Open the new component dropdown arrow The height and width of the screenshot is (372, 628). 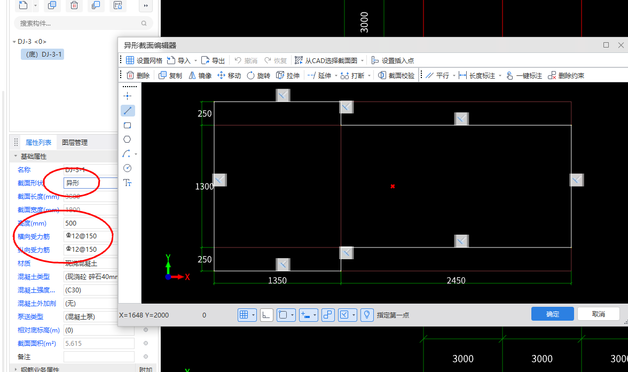click(35, 5)
